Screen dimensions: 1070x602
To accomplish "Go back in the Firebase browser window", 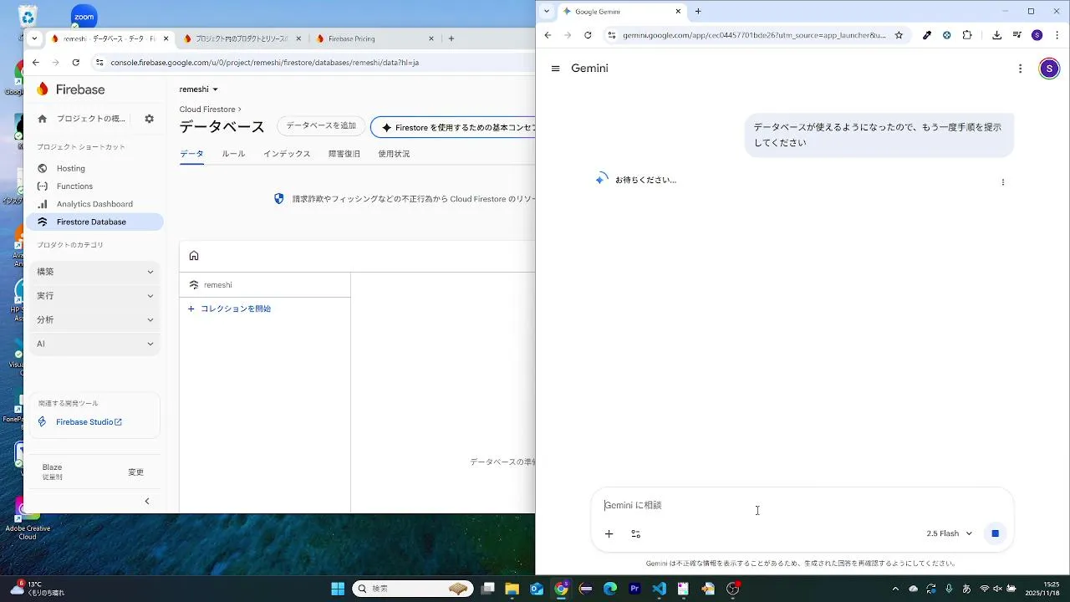I will tap(36, 63).
